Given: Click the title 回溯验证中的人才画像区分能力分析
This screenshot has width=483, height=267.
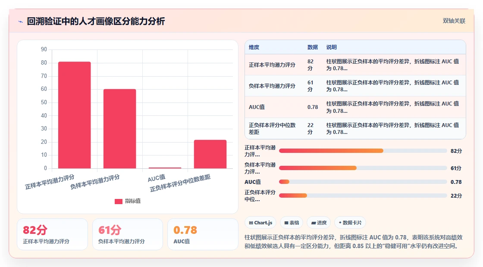Looking at the screenshot, I should point(96,21).
